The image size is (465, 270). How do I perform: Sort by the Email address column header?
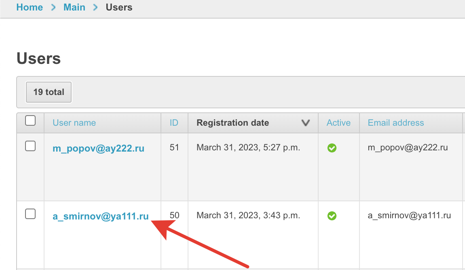pos(396,123)
